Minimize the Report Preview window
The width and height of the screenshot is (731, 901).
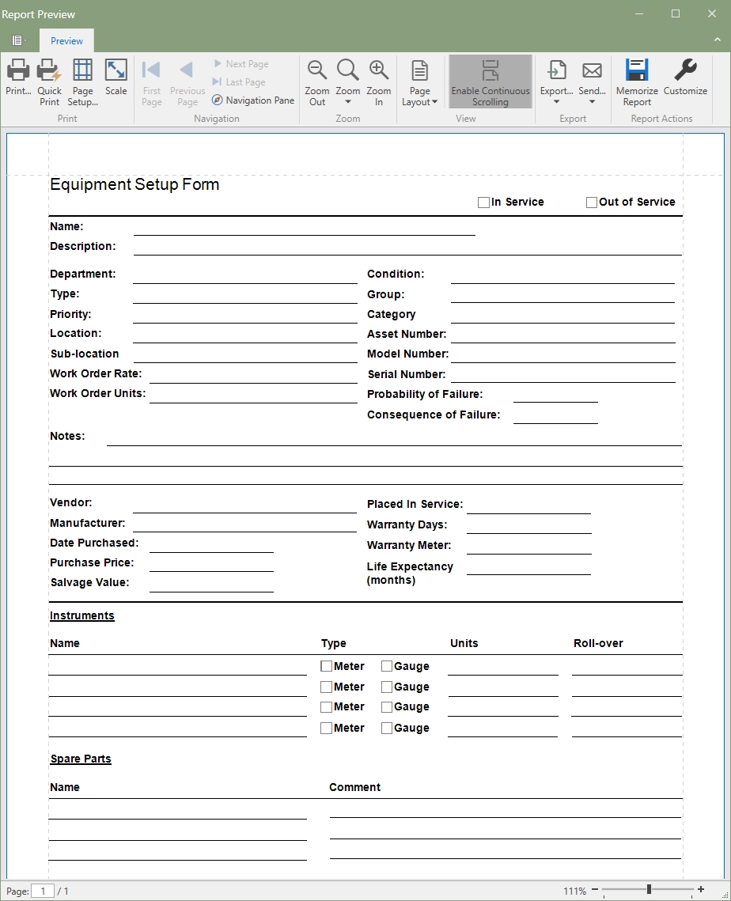click(639, 13)
